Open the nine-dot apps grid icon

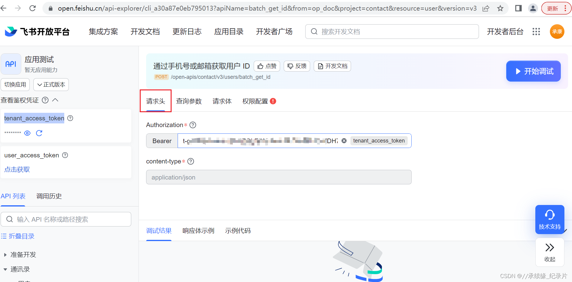pyautogui.click(x=536, y=32)
